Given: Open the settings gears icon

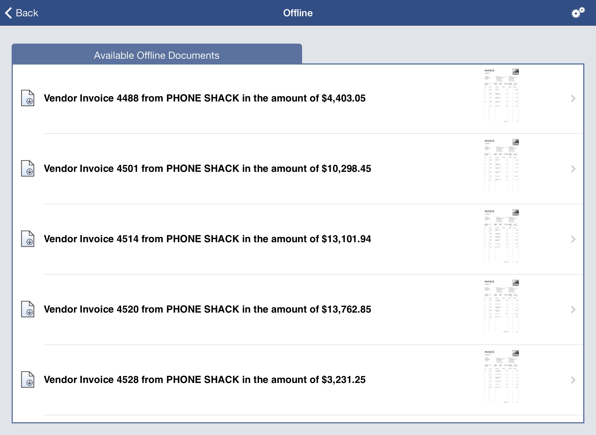Looking at the screenshot, I should (x=578, y=13).
